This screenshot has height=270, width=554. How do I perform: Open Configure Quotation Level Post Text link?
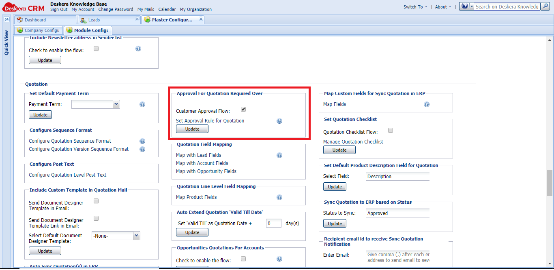pyautogui.click(x=68, y=175)
